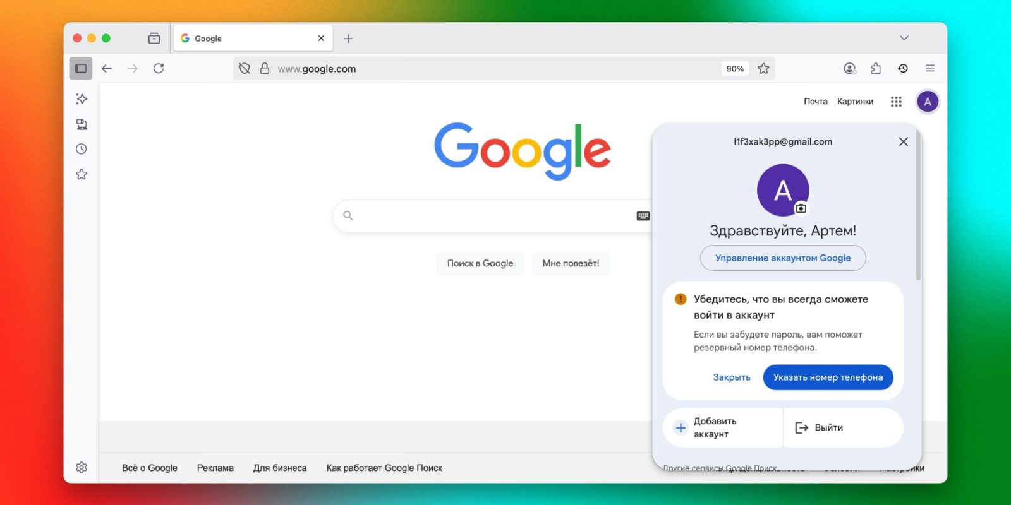This screenshot has width=1011, height=505.
Task: Click the orange warning icon
Action: (x=681, y=299)
